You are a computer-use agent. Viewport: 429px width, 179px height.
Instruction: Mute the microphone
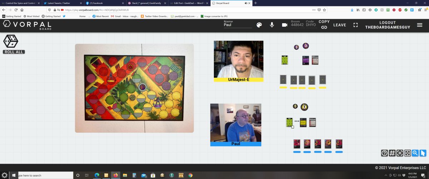[x=272, y=25]
